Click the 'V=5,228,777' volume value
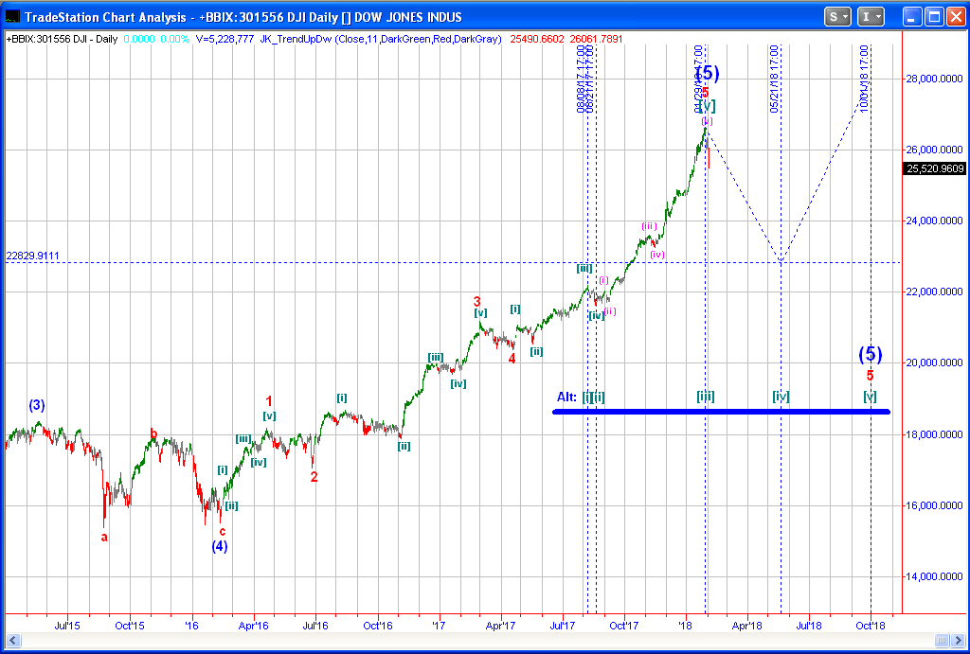Image resolution: width=970 pixels, height=654 pixels. [225, 39]
